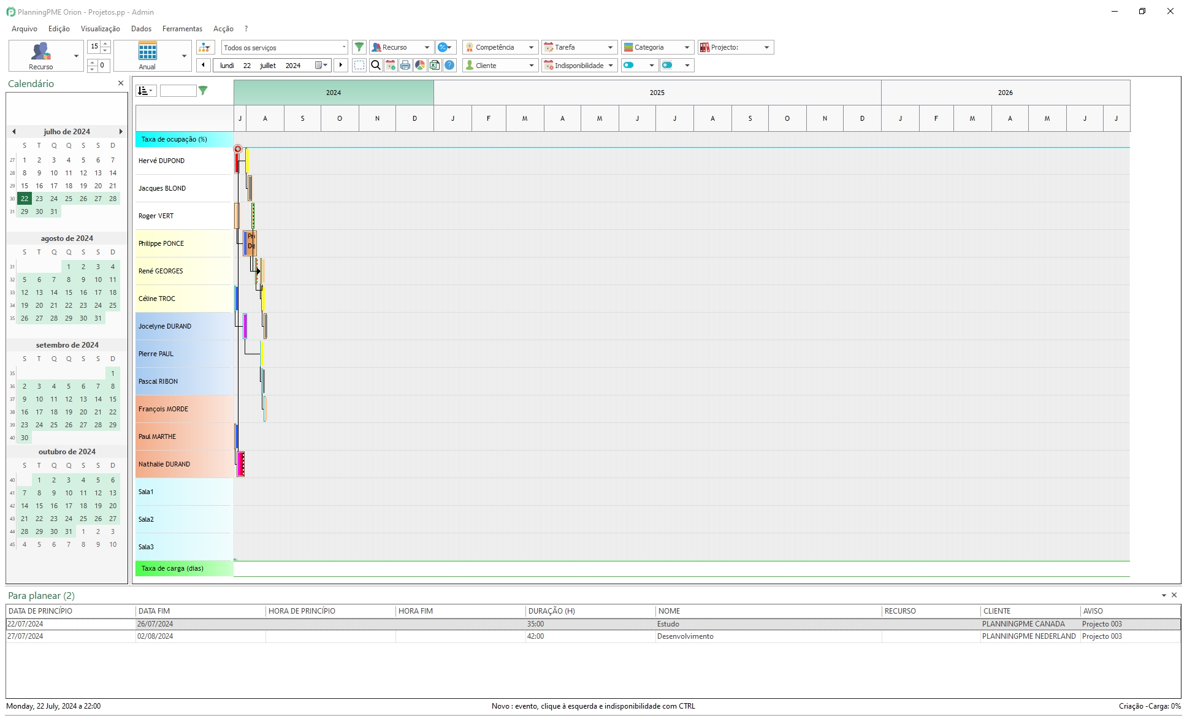Open the Ferramentas menu
Image resolution: width=1187 pixels, height=716 pixels.
(182, 29)
